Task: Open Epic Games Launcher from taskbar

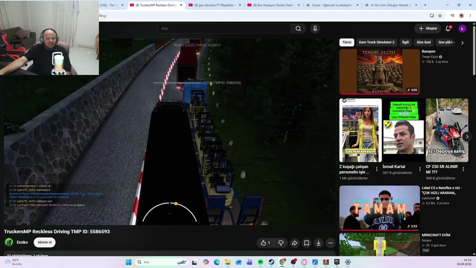Action: click(337, 262)
